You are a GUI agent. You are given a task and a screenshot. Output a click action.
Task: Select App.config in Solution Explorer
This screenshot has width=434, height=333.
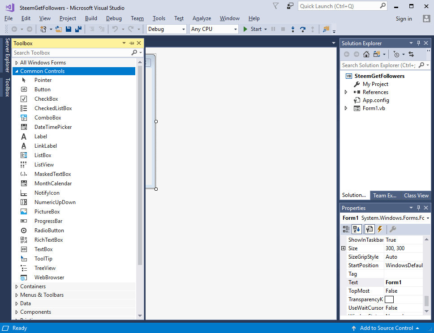376,100
